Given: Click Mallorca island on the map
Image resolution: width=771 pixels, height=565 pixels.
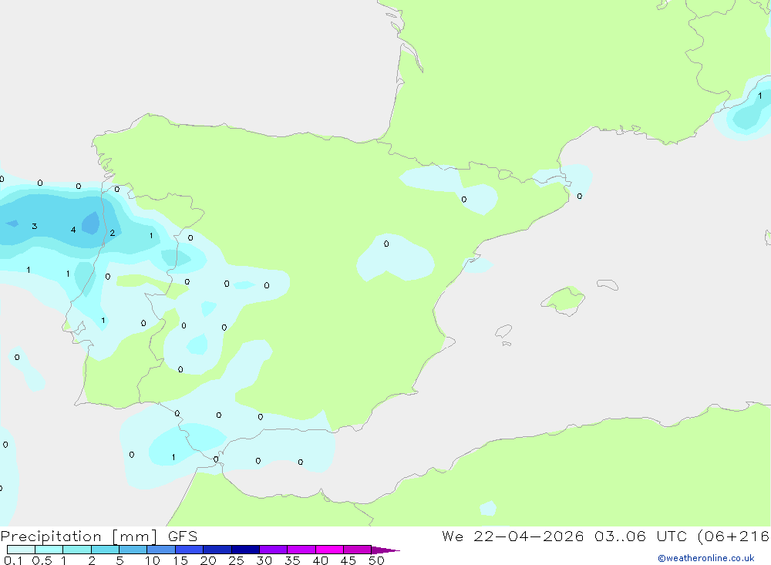Looking at the screenshot, I should [x=564, y=300].
